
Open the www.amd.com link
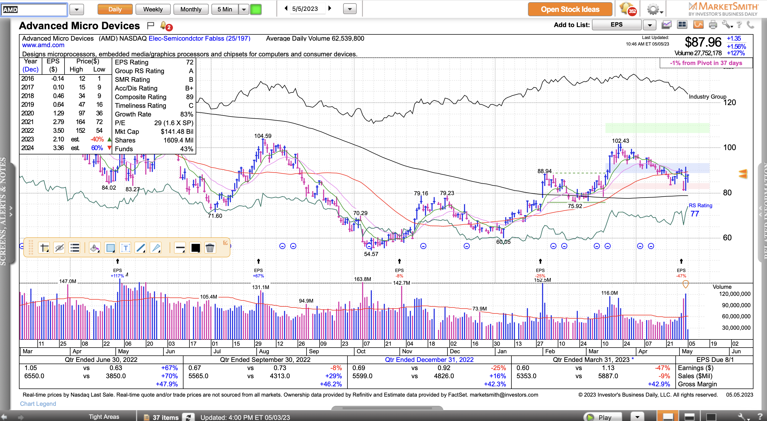click(43, 45)
